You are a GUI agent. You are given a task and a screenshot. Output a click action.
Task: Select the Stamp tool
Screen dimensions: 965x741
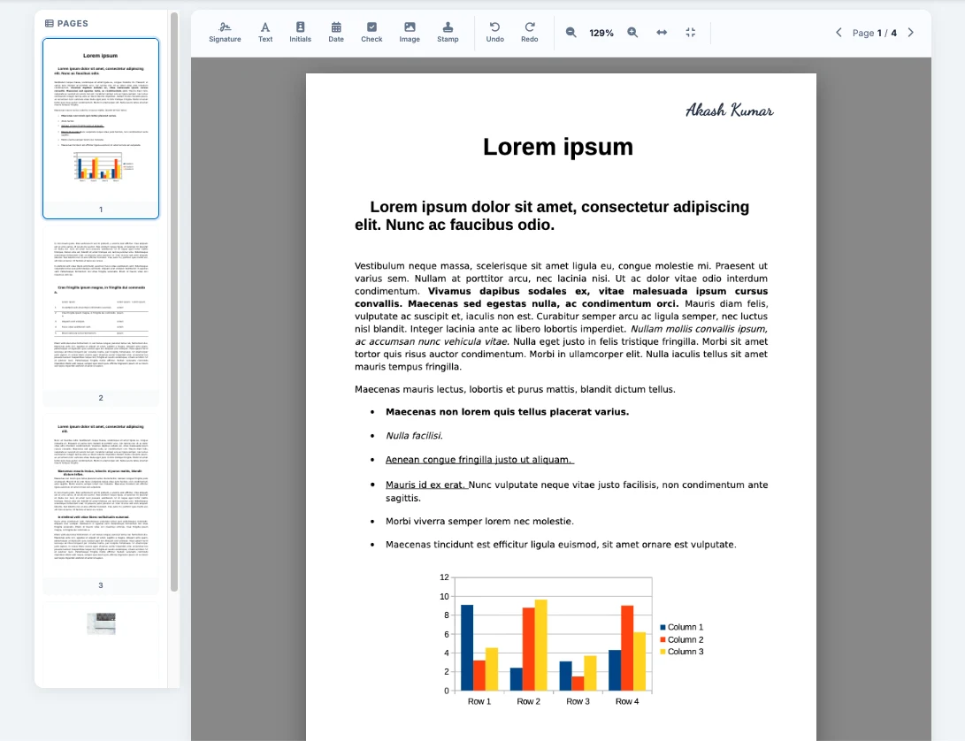coord(448,33)
